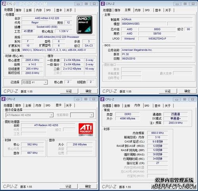Image resolution: width=198 pixels, height=191 pixels.
Task: Click the chipset value 880G
Action: pyautogui.click(x=157, y=29)
